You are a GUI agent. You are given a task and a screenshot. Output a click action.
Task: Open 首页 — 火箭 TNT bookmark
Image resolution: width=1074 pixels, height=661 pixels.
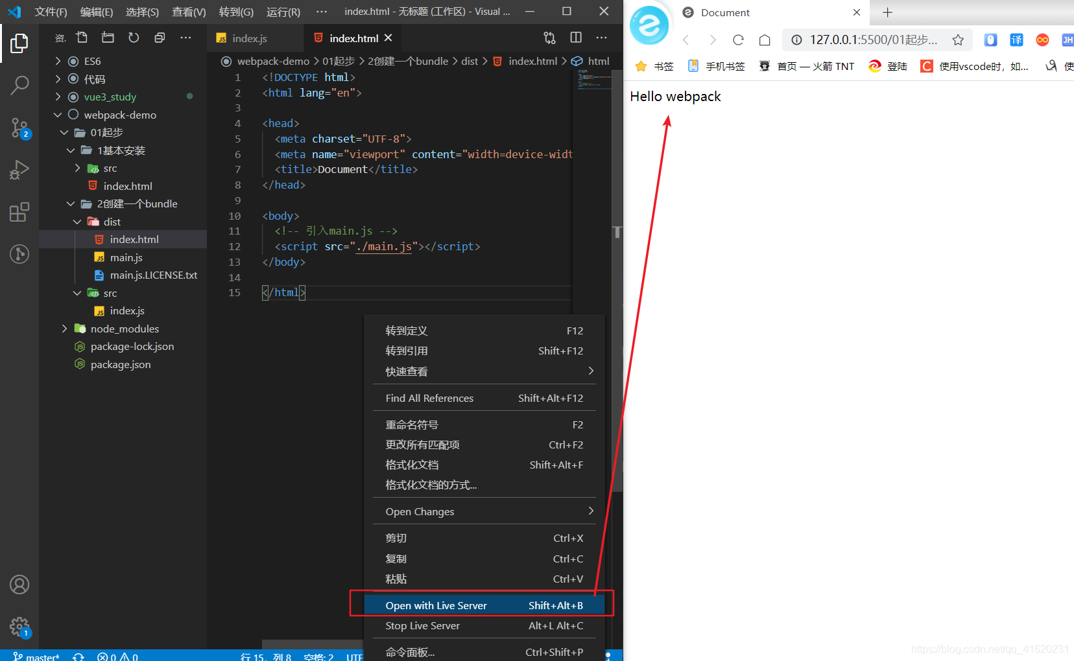tap(807, 66)
